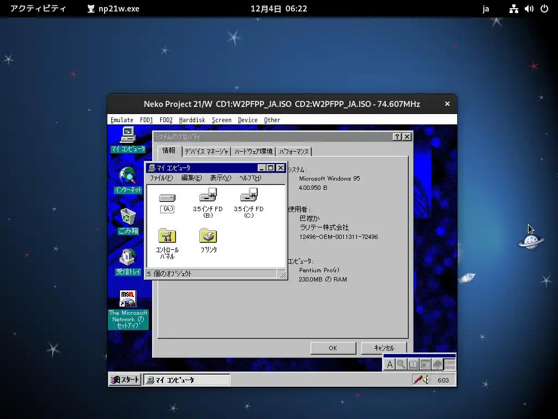
Task: Click the IME properties window icon
Action: 425,364
